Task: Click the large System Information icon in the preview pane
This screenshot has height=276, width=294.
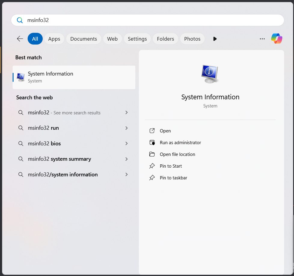Action: click(x=210, y=74)
